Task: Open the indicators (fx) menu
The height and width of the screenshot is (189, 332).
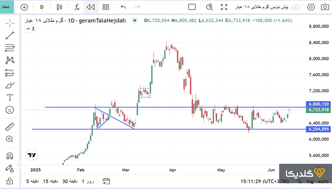Action: click(x=77, y=7)
